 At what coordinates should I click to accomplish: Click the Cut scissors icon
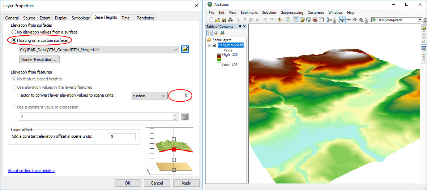pyautogui.click(x=238, y=19)
